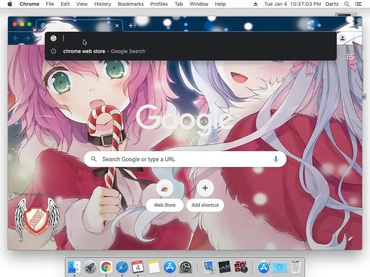
Task: Open the Window menu
Action: 199,4
